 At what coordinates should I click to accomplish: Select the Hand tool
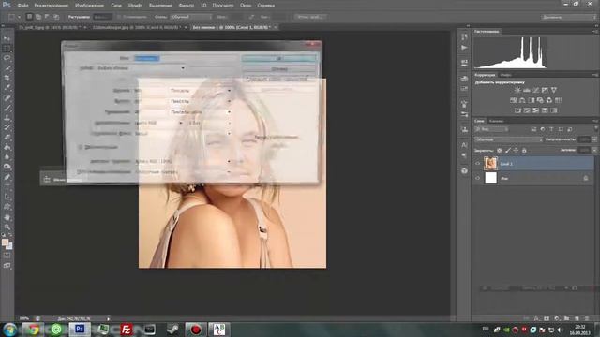[7, 217]
